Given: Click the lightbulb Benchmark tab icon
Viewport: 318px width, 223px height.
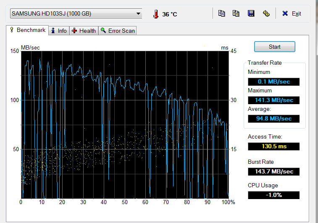Looking at the screenshot, I should point(12,29).
